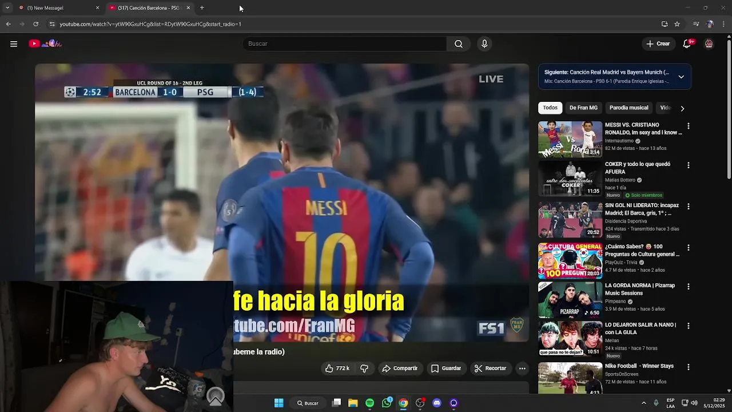Open Task View in the taskbar
The height and width of the screenshot is (412, 732).
[337, 403]
